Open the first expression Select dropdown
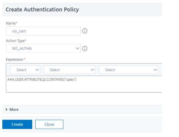The width and height of the screenshot is (179, 137). pyautogui.click(x=25, y=70)
